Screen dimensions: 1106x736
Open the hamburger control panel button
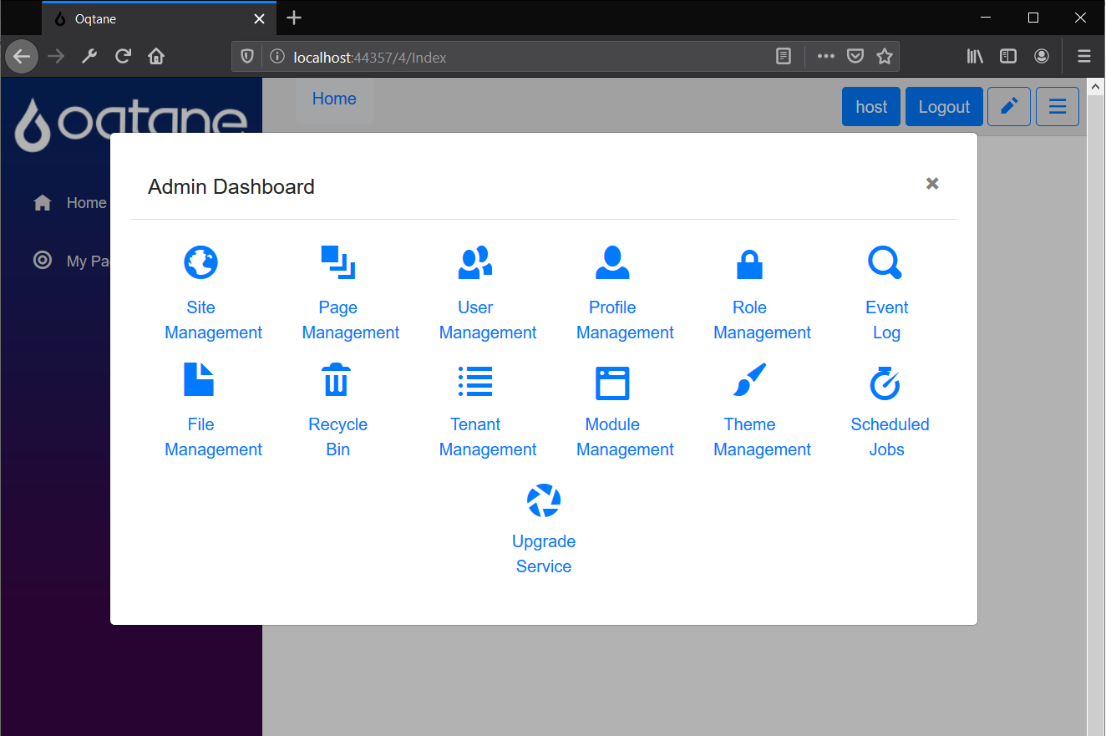tap(1057, 107)
